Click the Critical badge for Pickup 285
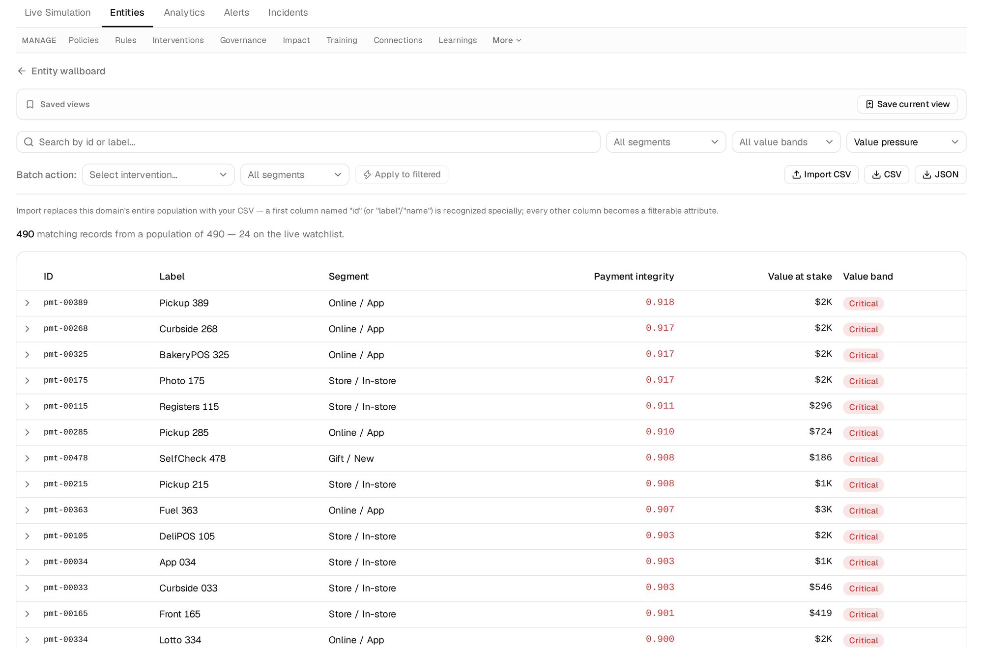Viewport: 983px width, 648px height. click(x=863, y=433)
